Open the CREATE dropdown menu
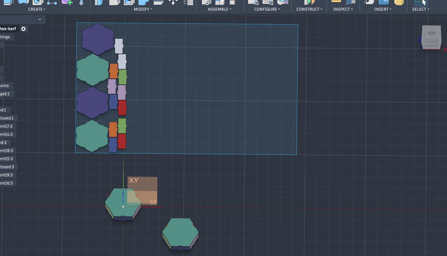This screenshot has height=256, width=447. coord(37,9)
